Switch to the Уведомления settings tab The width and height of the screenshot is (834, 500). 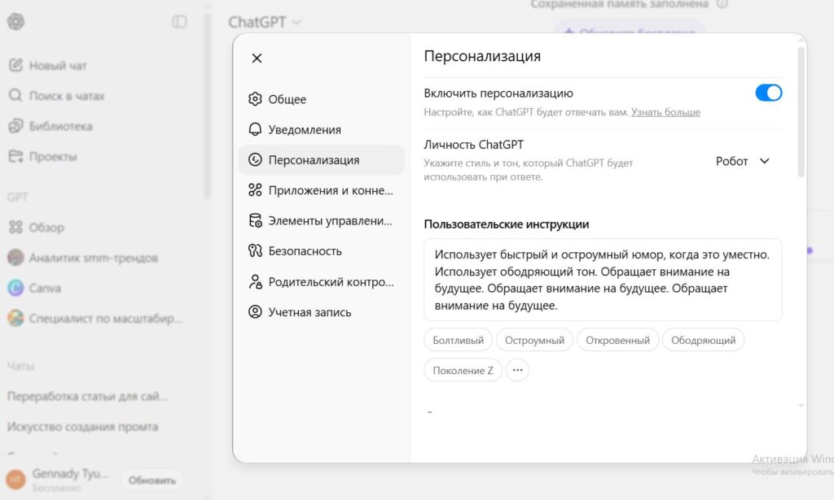click(304, 129)
